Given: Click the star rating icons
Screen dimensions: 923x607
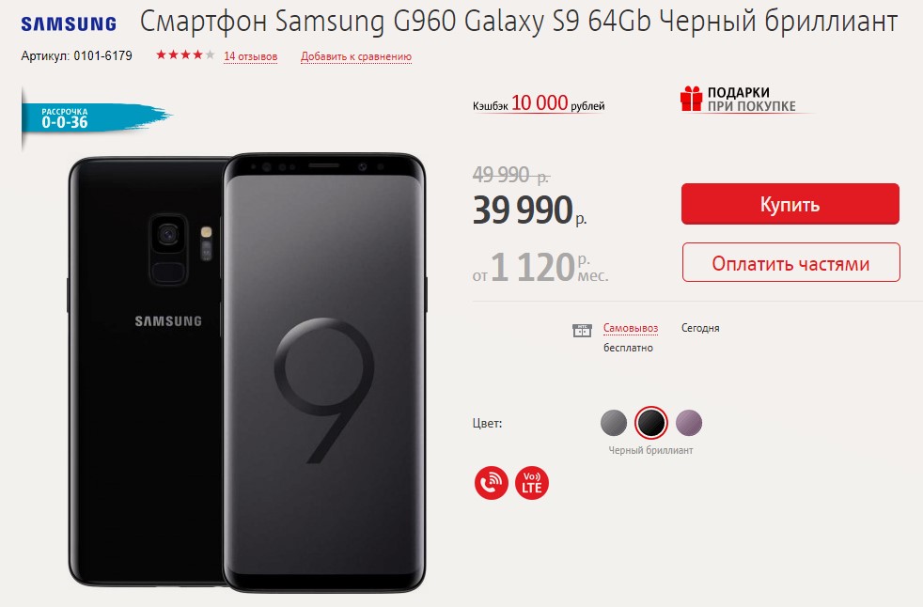Looking at the screenshot, I should (x=185, y=55).
